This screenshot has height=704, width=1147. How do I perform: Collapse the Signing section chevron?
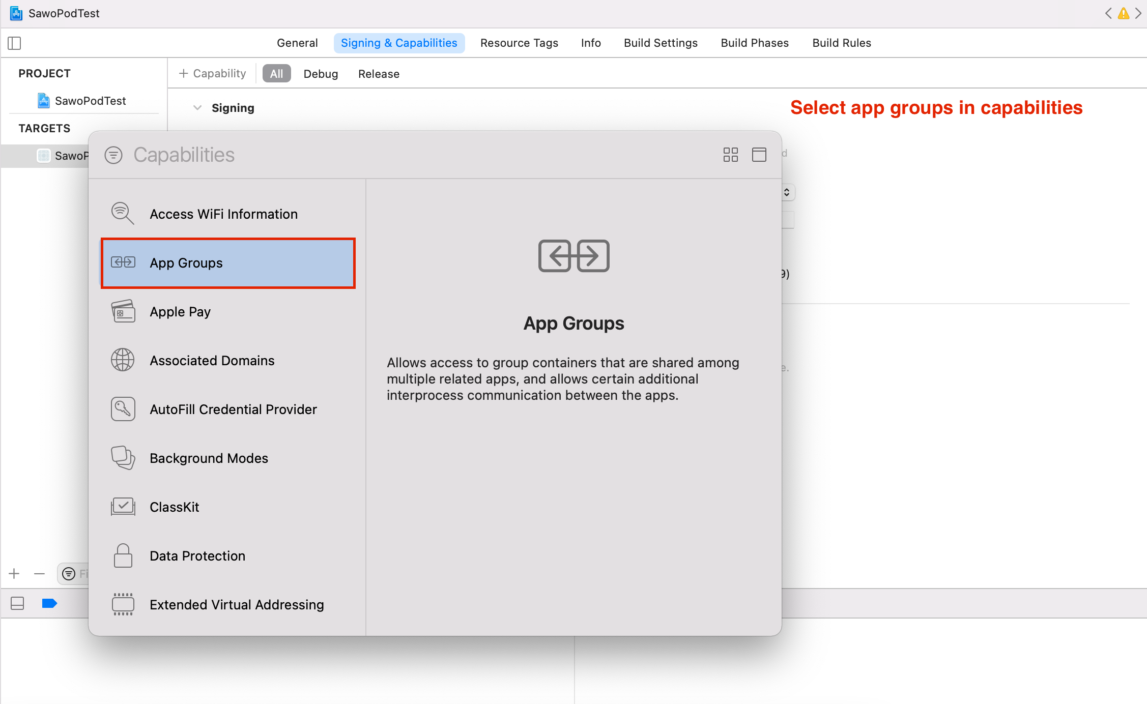coord(197,108)
